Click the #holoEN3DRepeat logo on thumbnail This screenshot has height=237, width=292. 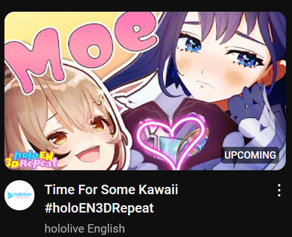click(31, 160)
